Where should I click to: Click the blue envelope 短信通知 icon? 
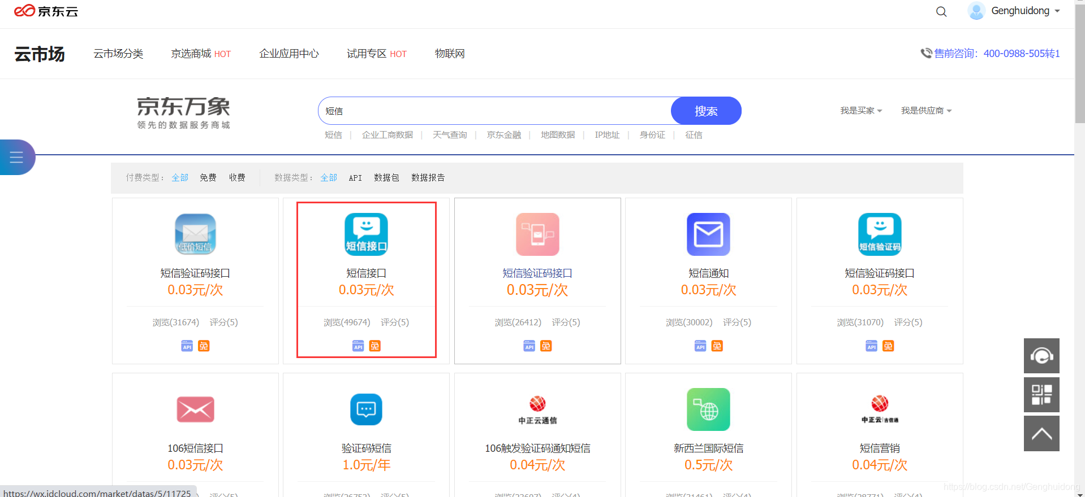pyautogui.click(x=708, y=234)
